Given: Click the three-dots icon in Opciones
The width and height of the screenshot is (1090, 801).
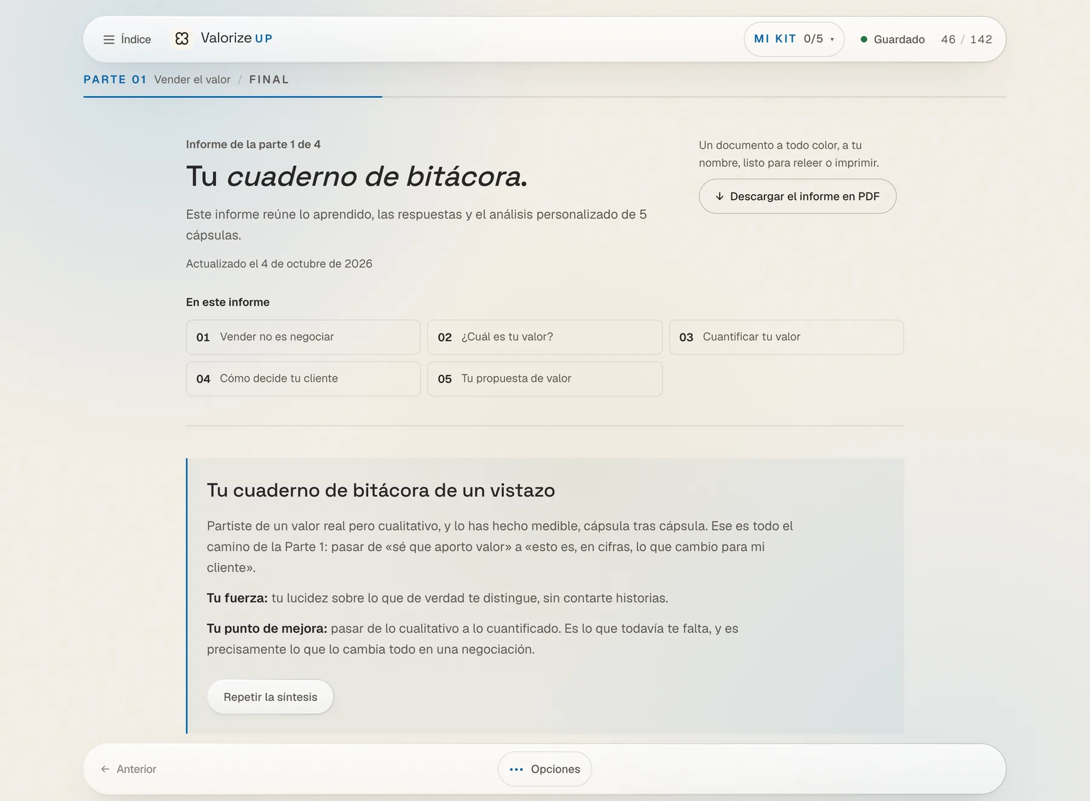Looking at the screenshot, I should tap(516, 770).
